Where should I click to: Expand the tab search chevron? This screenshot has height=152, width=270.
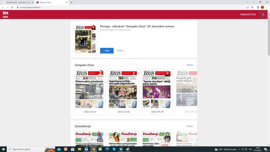247,2
